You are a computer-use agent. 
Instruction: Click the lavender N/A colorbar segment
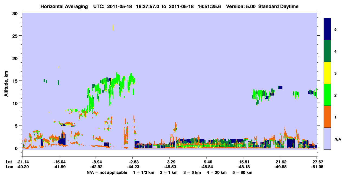pyautogui.click(x=327, y=138)
